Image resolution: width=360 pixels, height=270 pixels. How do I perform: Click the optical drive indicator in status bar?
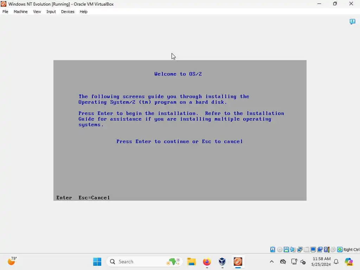[x=279, y=249]
